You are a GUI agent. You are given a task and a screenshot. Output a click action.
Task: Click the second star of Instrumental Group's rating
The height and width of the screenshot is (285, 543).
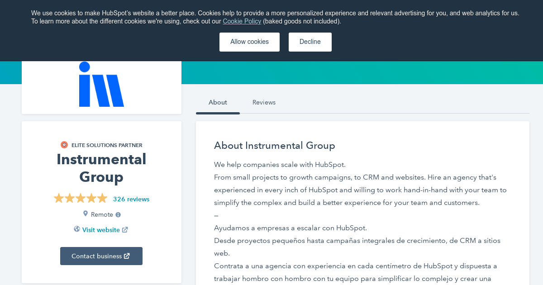[70, 198]
